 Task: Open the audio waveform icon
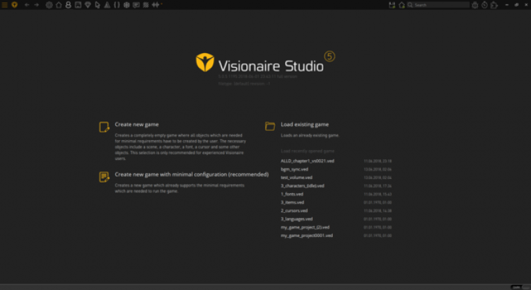point(156,5)
